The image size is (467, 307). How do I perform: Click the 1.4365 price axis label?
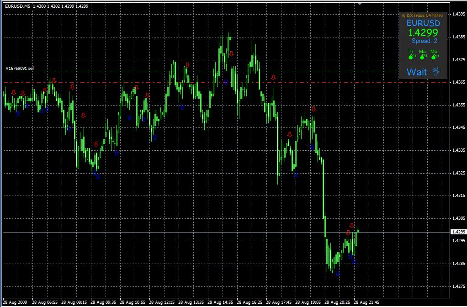459,82
